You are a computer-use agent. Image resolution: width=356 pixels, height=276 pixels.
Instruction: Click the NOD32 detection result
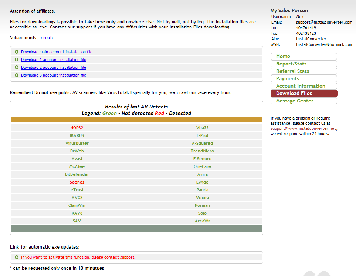pyautogui.click(x=77, y=128)
